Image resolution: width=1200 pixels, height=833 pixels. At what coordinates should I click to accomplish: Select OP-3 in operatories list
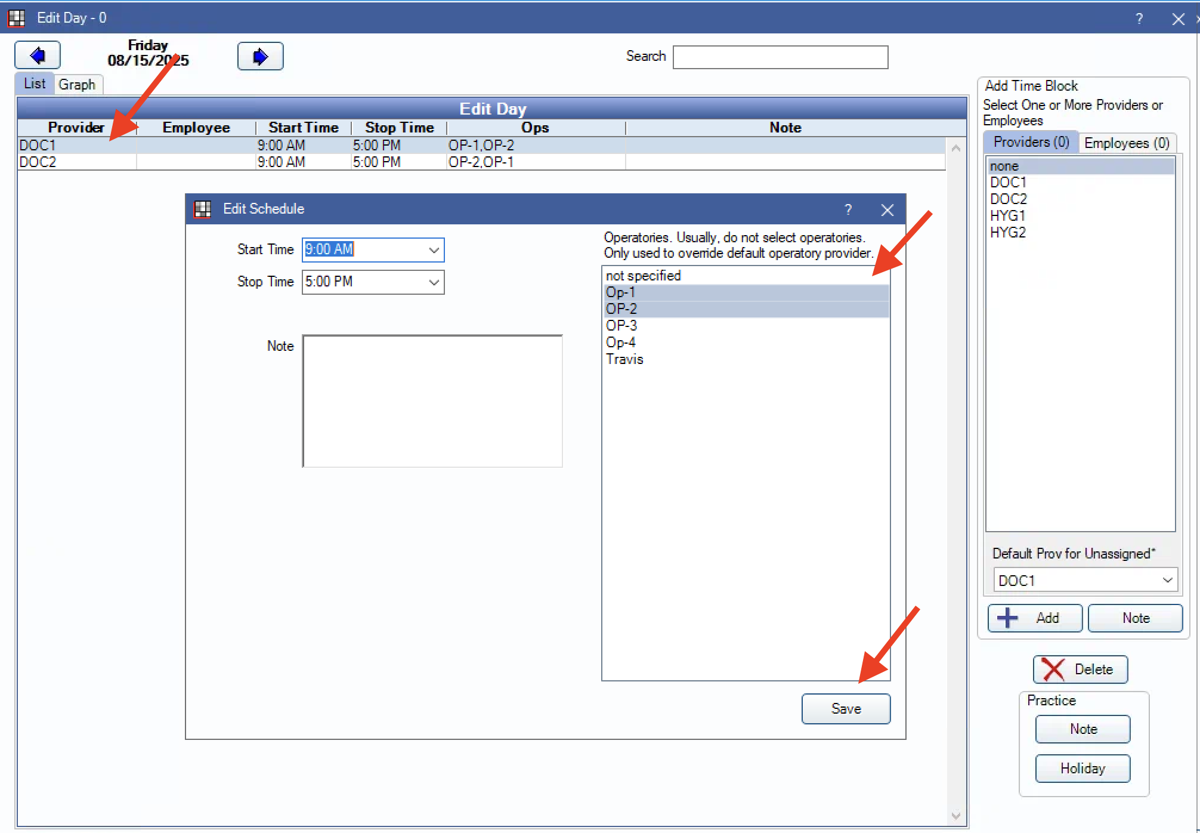point(621,326)
